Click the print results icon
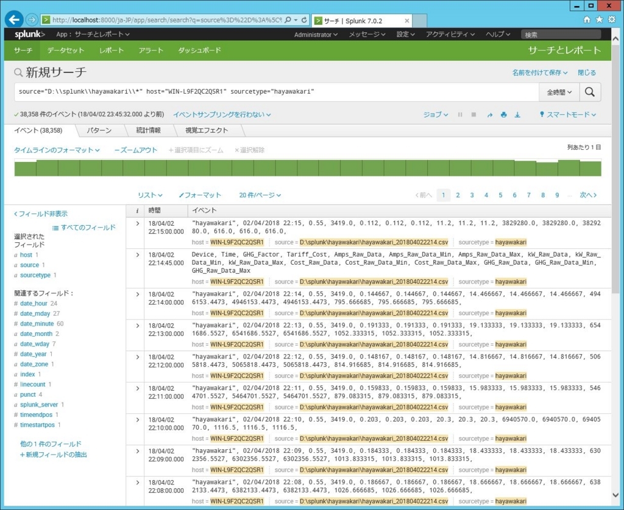 point(504,114)
